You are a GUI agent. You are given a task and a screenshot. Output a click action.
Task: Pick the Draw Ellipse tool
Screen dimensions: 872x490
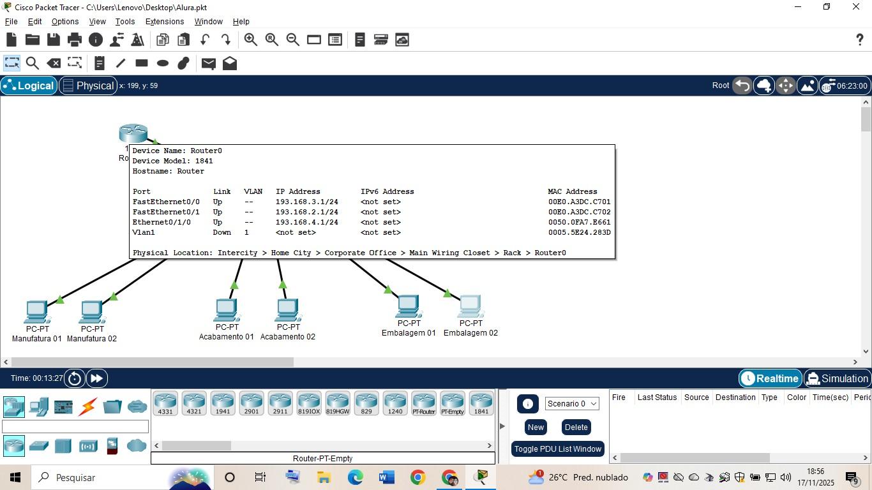(163, 63)
